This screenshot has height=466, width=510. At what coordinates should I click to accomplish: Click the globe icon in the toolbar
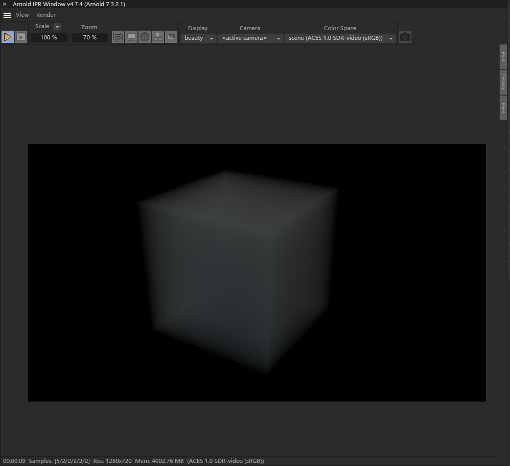[x=144, y=36]
